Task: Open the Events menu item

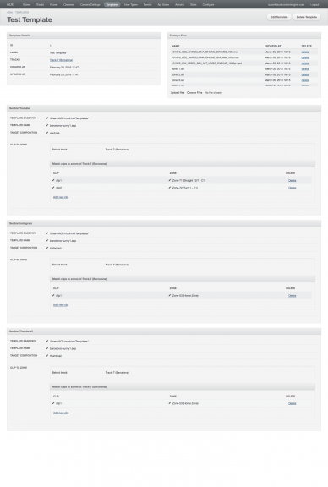Action: click(148, 5)
